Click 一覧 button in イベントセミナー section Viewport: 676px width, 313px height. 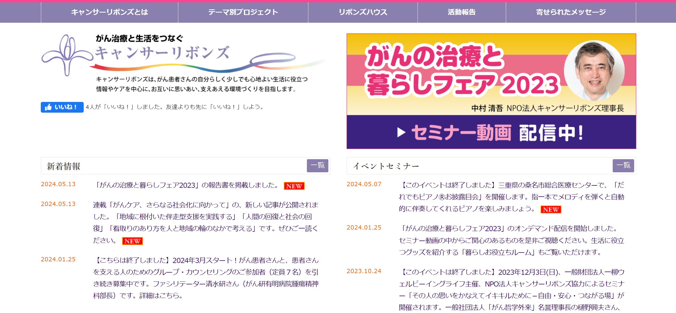623,166
